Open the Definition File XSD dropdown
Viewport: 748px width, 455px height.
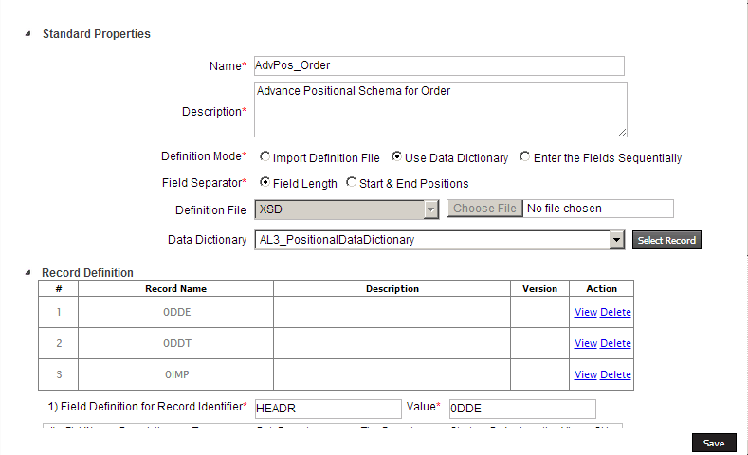431,209
